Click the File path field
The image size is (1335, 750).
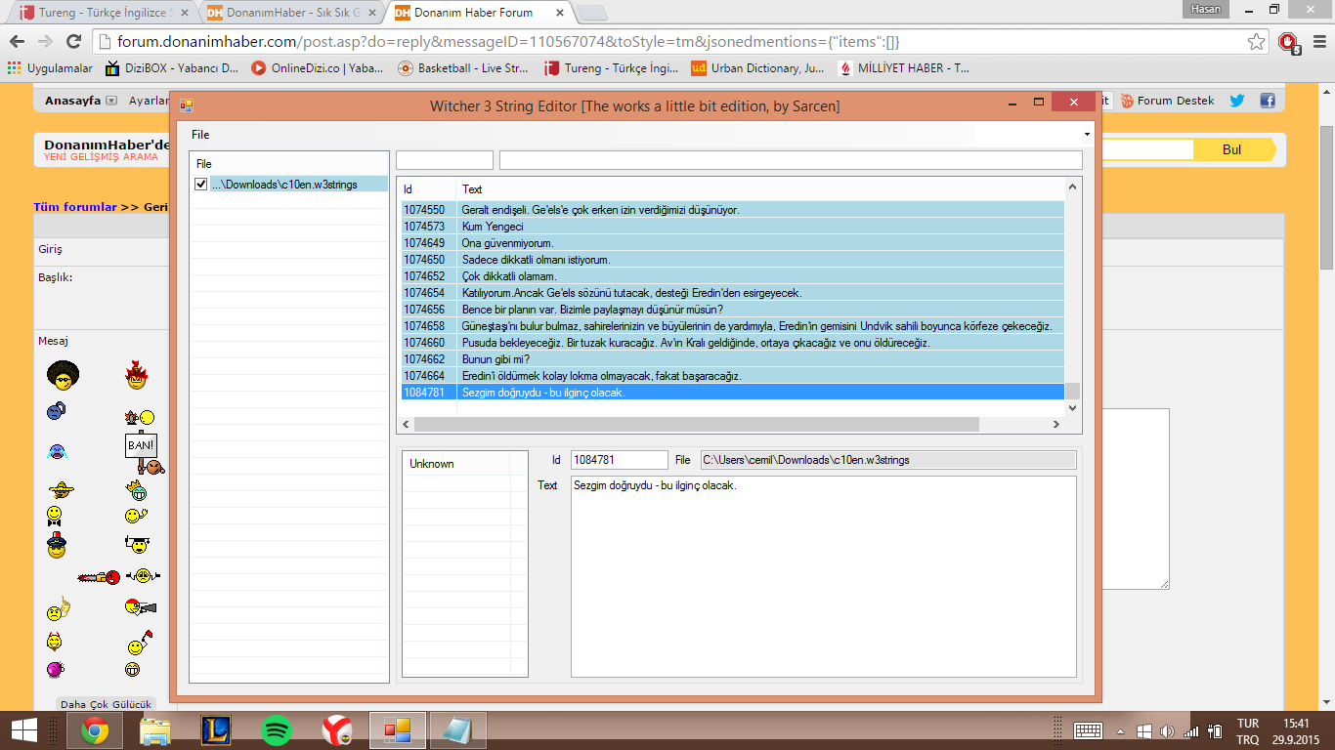coord(888,460)
